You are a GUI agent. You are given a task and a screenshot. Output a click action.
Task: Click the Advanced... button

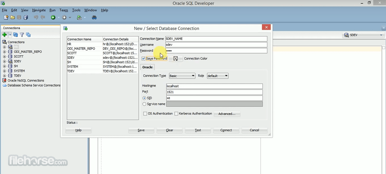pyautogui.click(x=227, y=114)
